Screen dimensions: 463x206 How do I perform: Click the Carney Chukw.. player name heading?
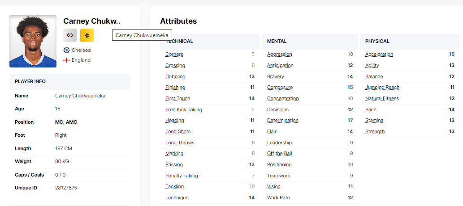[92, 21]
